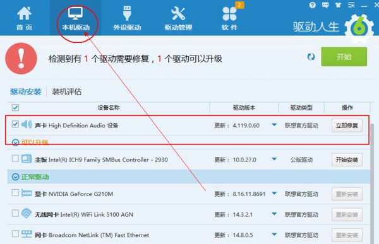Click 重新安装 for NVIDIA GeForce G210M
Screen dimensions: 379x244
(347, 194)
